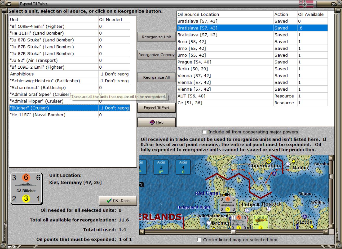Click the Expend Oil Point button
The width and height of the screenshot is (342, 249).
tap(156, 108)
